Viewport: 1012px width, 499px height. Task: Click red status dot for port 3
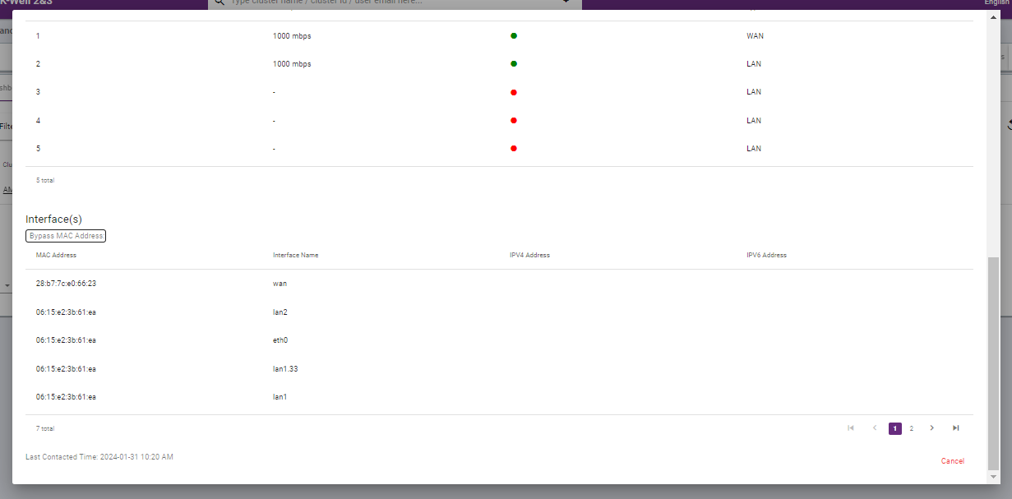(514, 92)
